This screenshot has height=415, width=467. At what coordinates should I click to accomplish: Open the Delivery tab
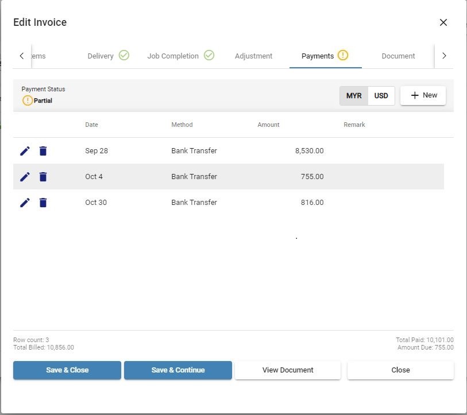click(107, 56)
